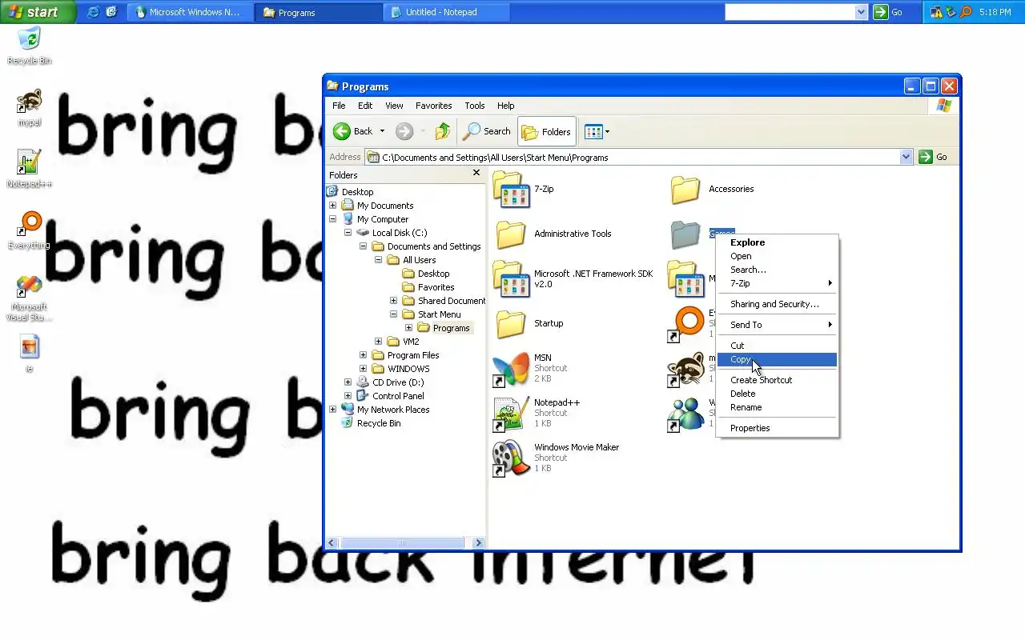Open the Tools menu
Screen dimensions: 1025x640
pyautogui.click(x=475, y=106)
